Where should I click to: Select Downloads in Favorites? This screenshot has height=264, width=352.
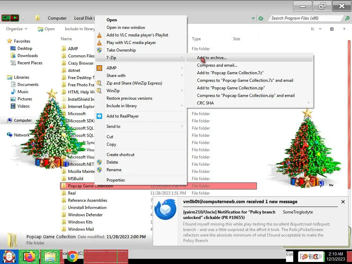pos(27,55)
